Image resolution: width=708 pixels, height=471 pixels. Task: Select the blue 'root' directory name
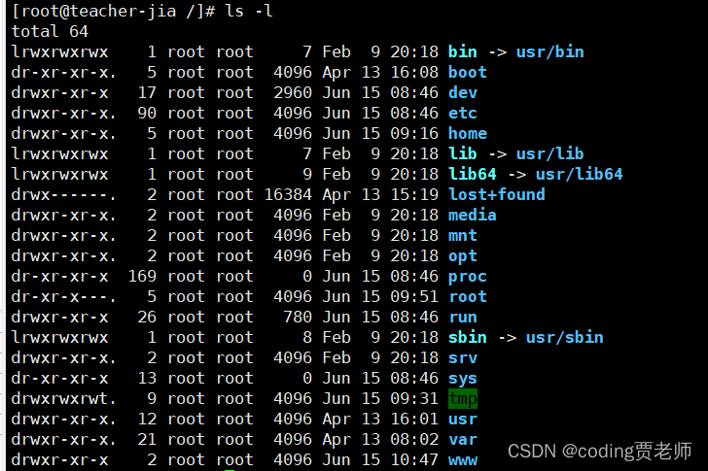point(468,296)
